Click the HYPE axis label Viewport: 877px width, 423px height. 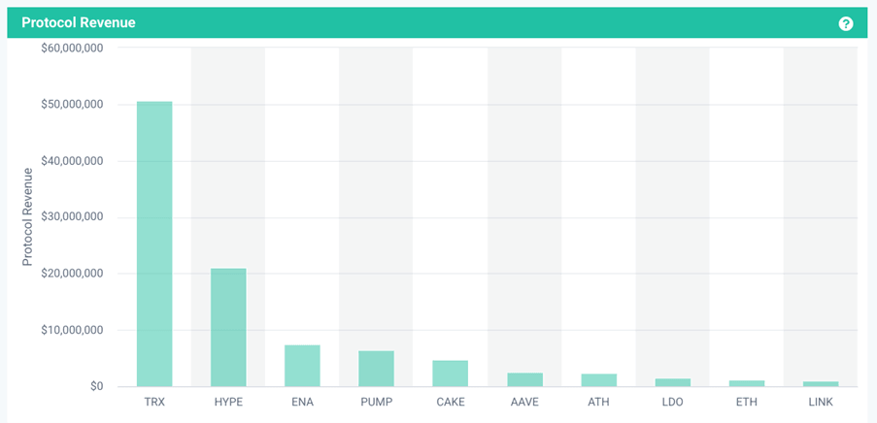(x=228, y=401)
